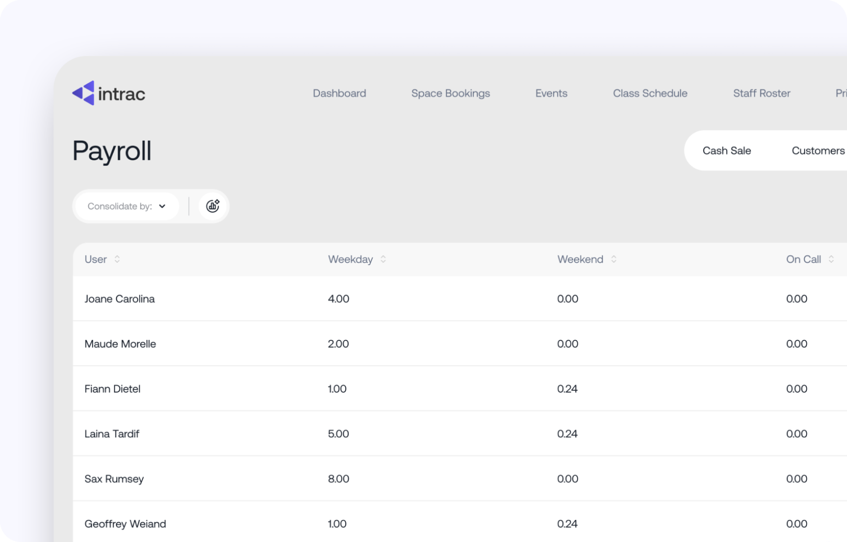Click Sax Rumsey's weekday value 8.00
This screenshot has height=542, width=847.
338,479
